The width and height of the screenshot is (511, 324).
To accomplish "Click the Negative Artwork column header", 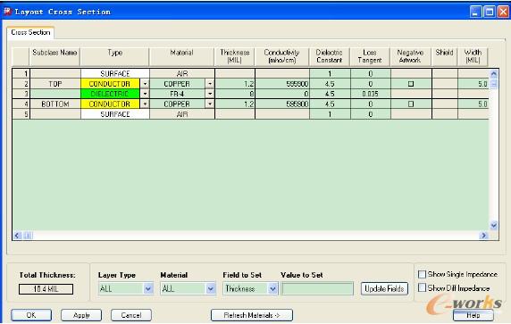I will tap(410, 56).
